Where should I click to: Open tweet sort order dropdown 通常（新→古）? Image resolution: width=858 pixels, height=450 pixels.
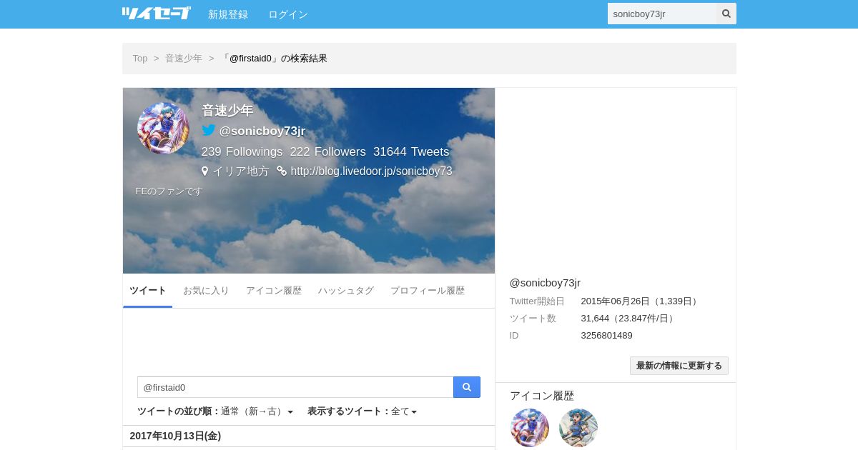[x=257, y=411]
